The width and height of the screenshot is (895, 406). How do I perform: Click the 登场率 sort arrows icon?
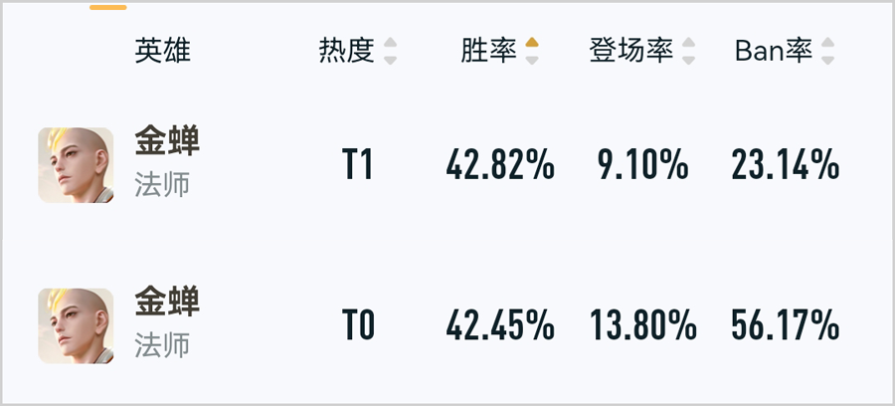689,51
